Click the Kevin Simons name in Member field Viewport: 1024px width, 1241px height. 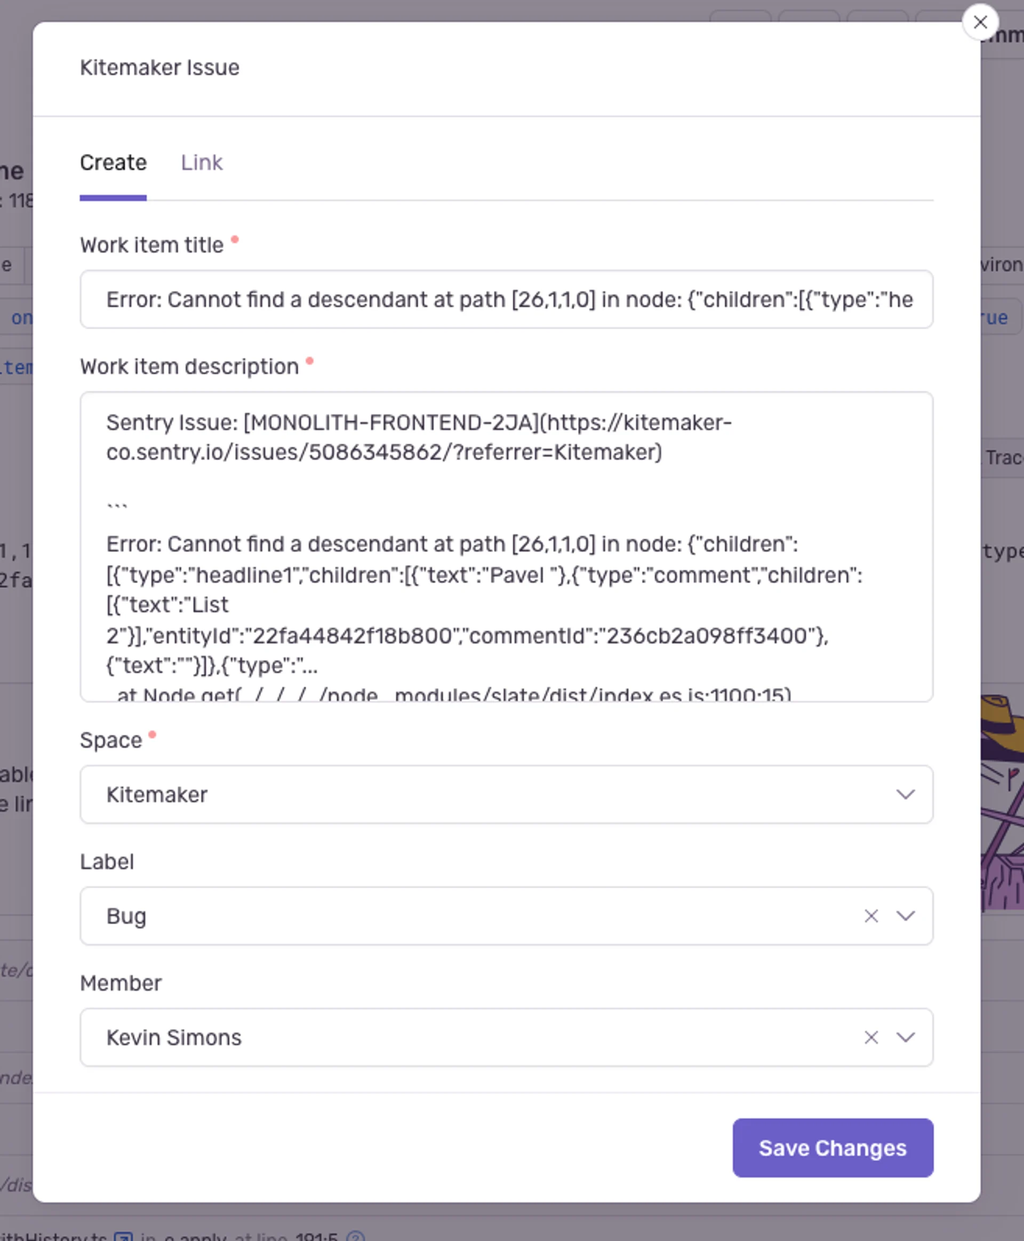point(174,1037)
